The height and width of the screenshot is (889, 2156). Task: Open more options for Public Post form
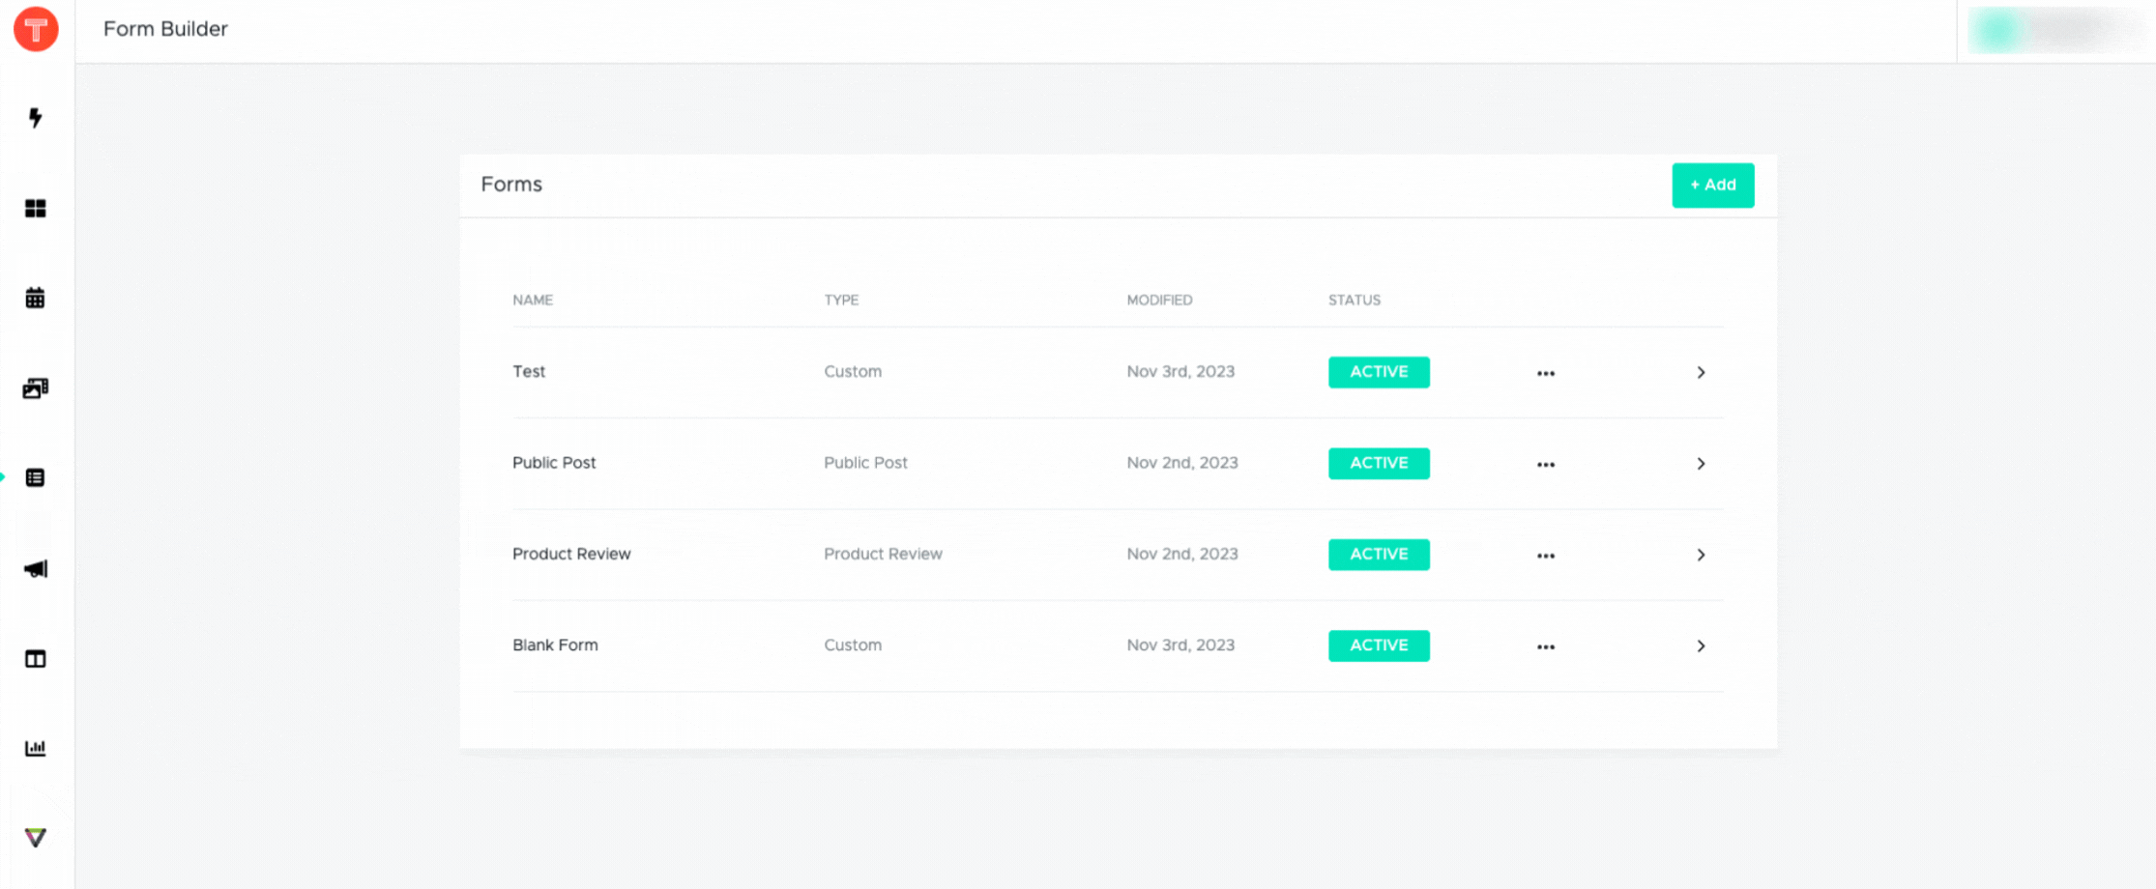1546,464
